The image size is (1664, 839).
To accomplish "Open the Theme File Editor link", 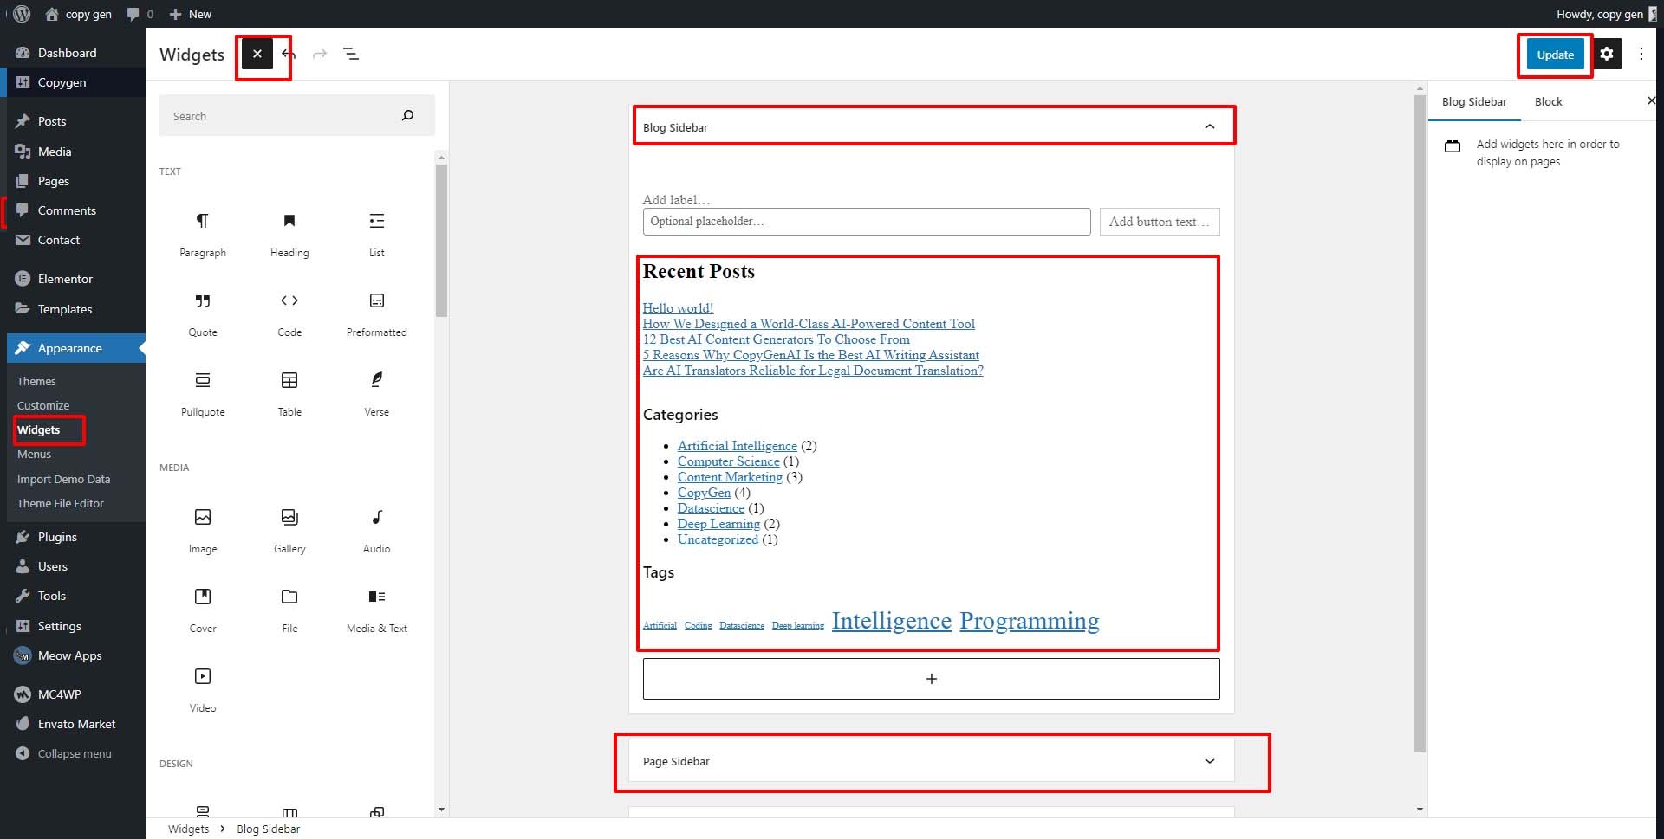I will (60, 503).
